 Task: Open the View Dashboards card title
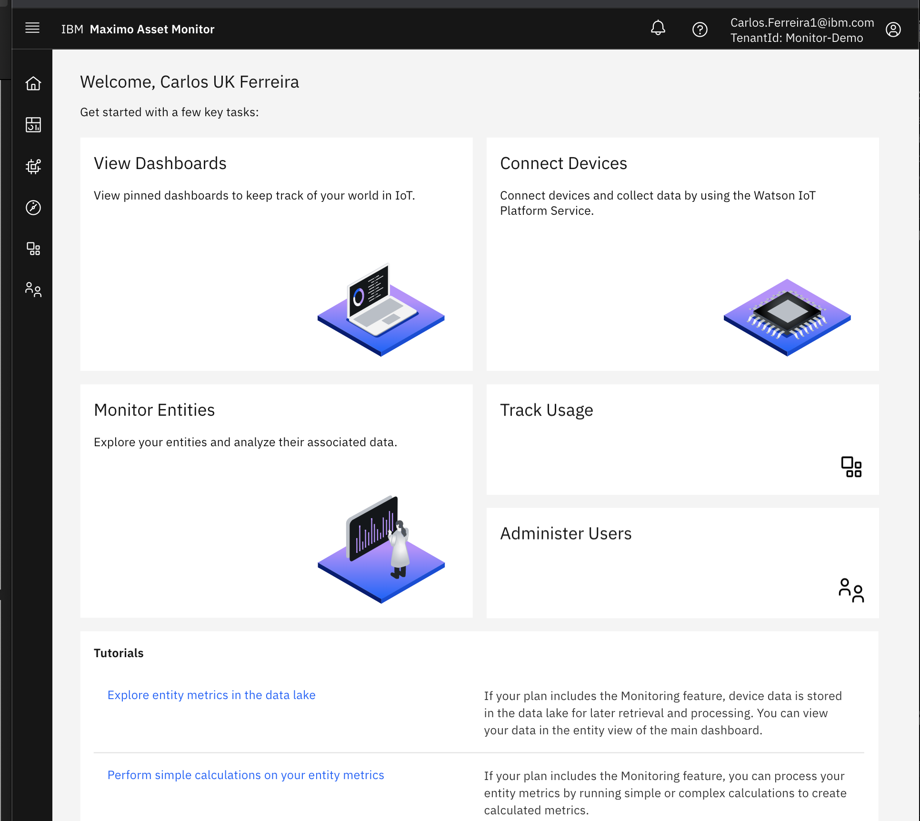coord(160,163)
